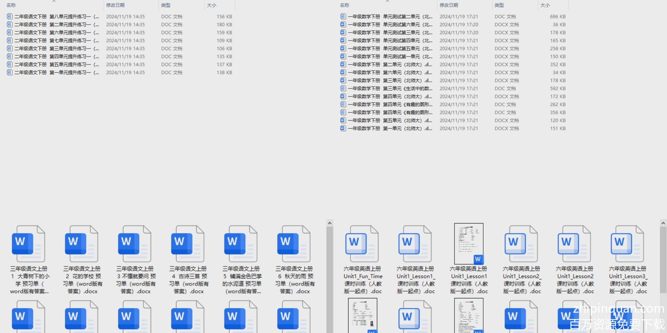Select file 二年级语文下册 第一单元提升练习一
This screenshot has width=667, height=333.
point(57,73)
